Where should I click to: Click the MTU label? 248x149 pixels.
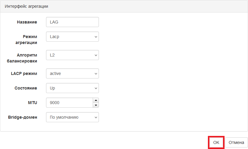tap(32, 103)
